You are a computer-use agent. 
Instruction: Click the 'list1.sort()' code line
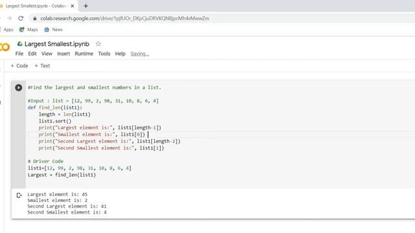[55, 121]
